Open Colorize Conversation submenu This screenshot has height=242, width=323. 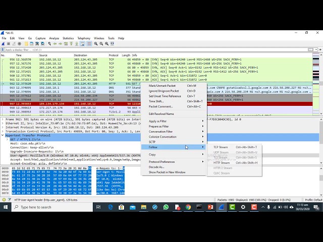tap(174, 137)
